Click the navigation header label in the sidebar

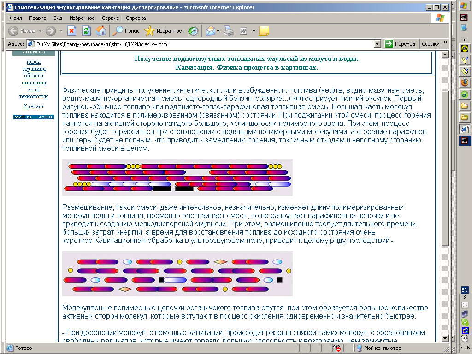[34, 53]
